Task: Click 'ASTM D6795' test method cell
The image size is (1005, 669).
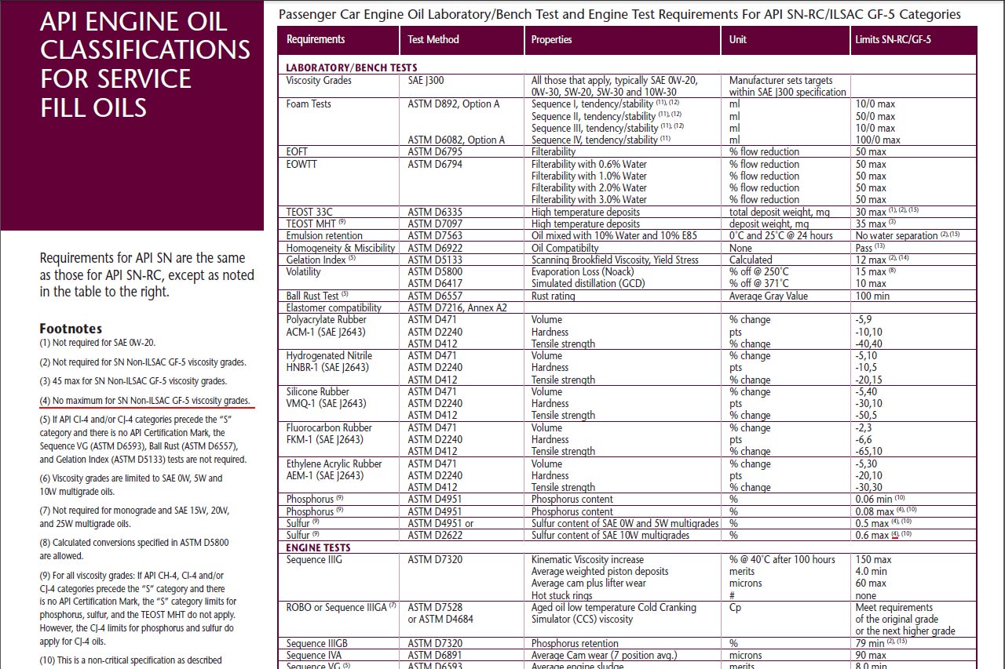Action: click(x=435, y=151)
